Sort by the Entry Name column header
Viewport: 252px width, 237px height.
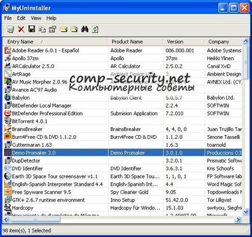(x=55, y=42)
